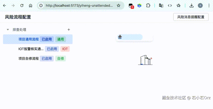The height and width of the screenshot is (109, 213).
Task: Open the bookmarks star list icon
Action: click(x=178, y=6)
